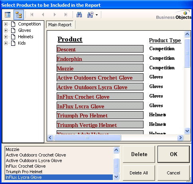The height and width of the screenshot is (184, 193).
Task: Click the horizontal scrollbar thumb
Action: (87, 138)
